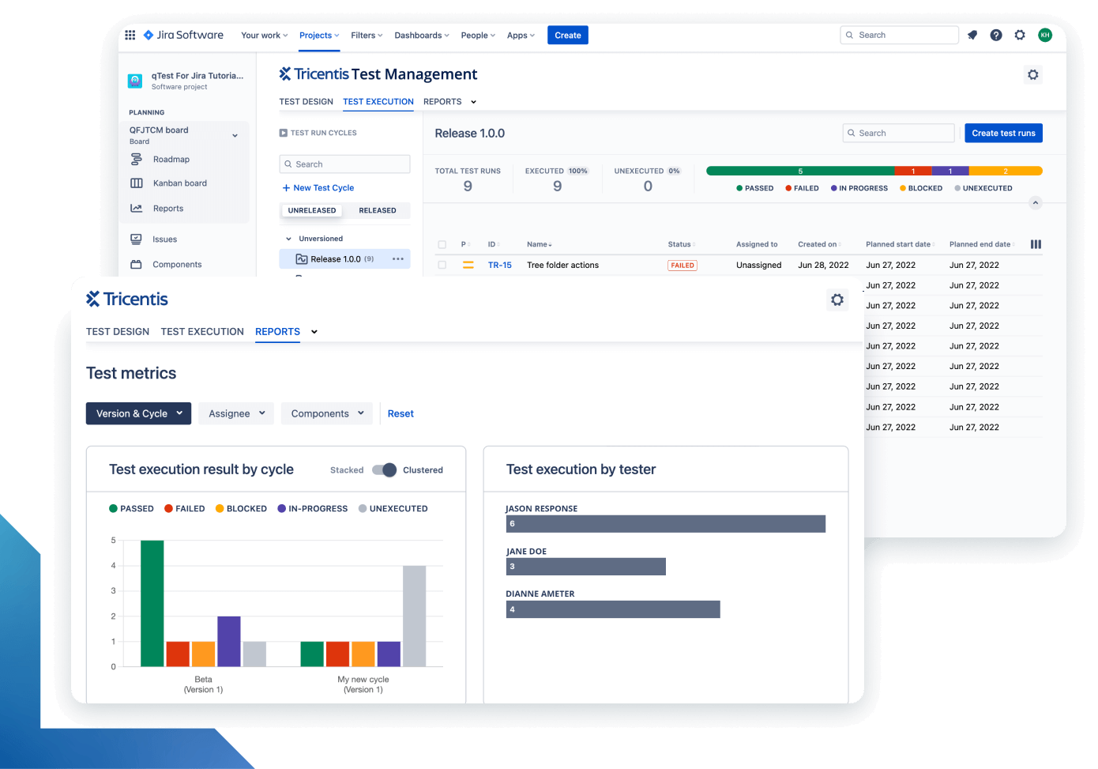Screen dimensions: 1098x769
Task: Open the Jira app switcher grid icon
Action: click(130, 35)
